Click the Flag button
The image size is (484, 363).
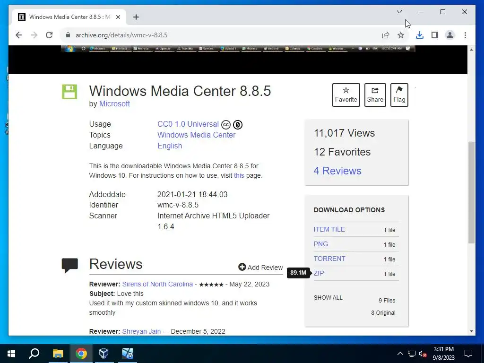[x=399, y=95]
